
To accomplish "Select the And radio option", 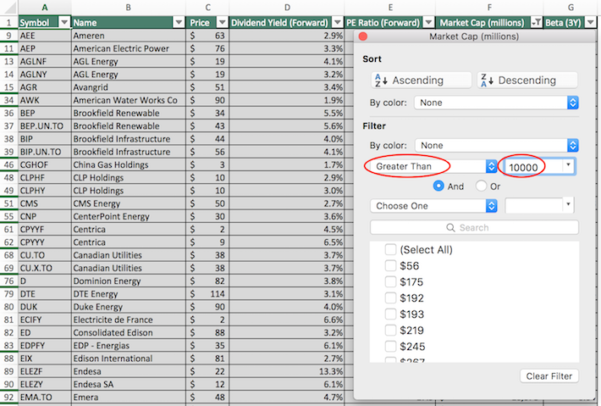I will coord(438,186).
